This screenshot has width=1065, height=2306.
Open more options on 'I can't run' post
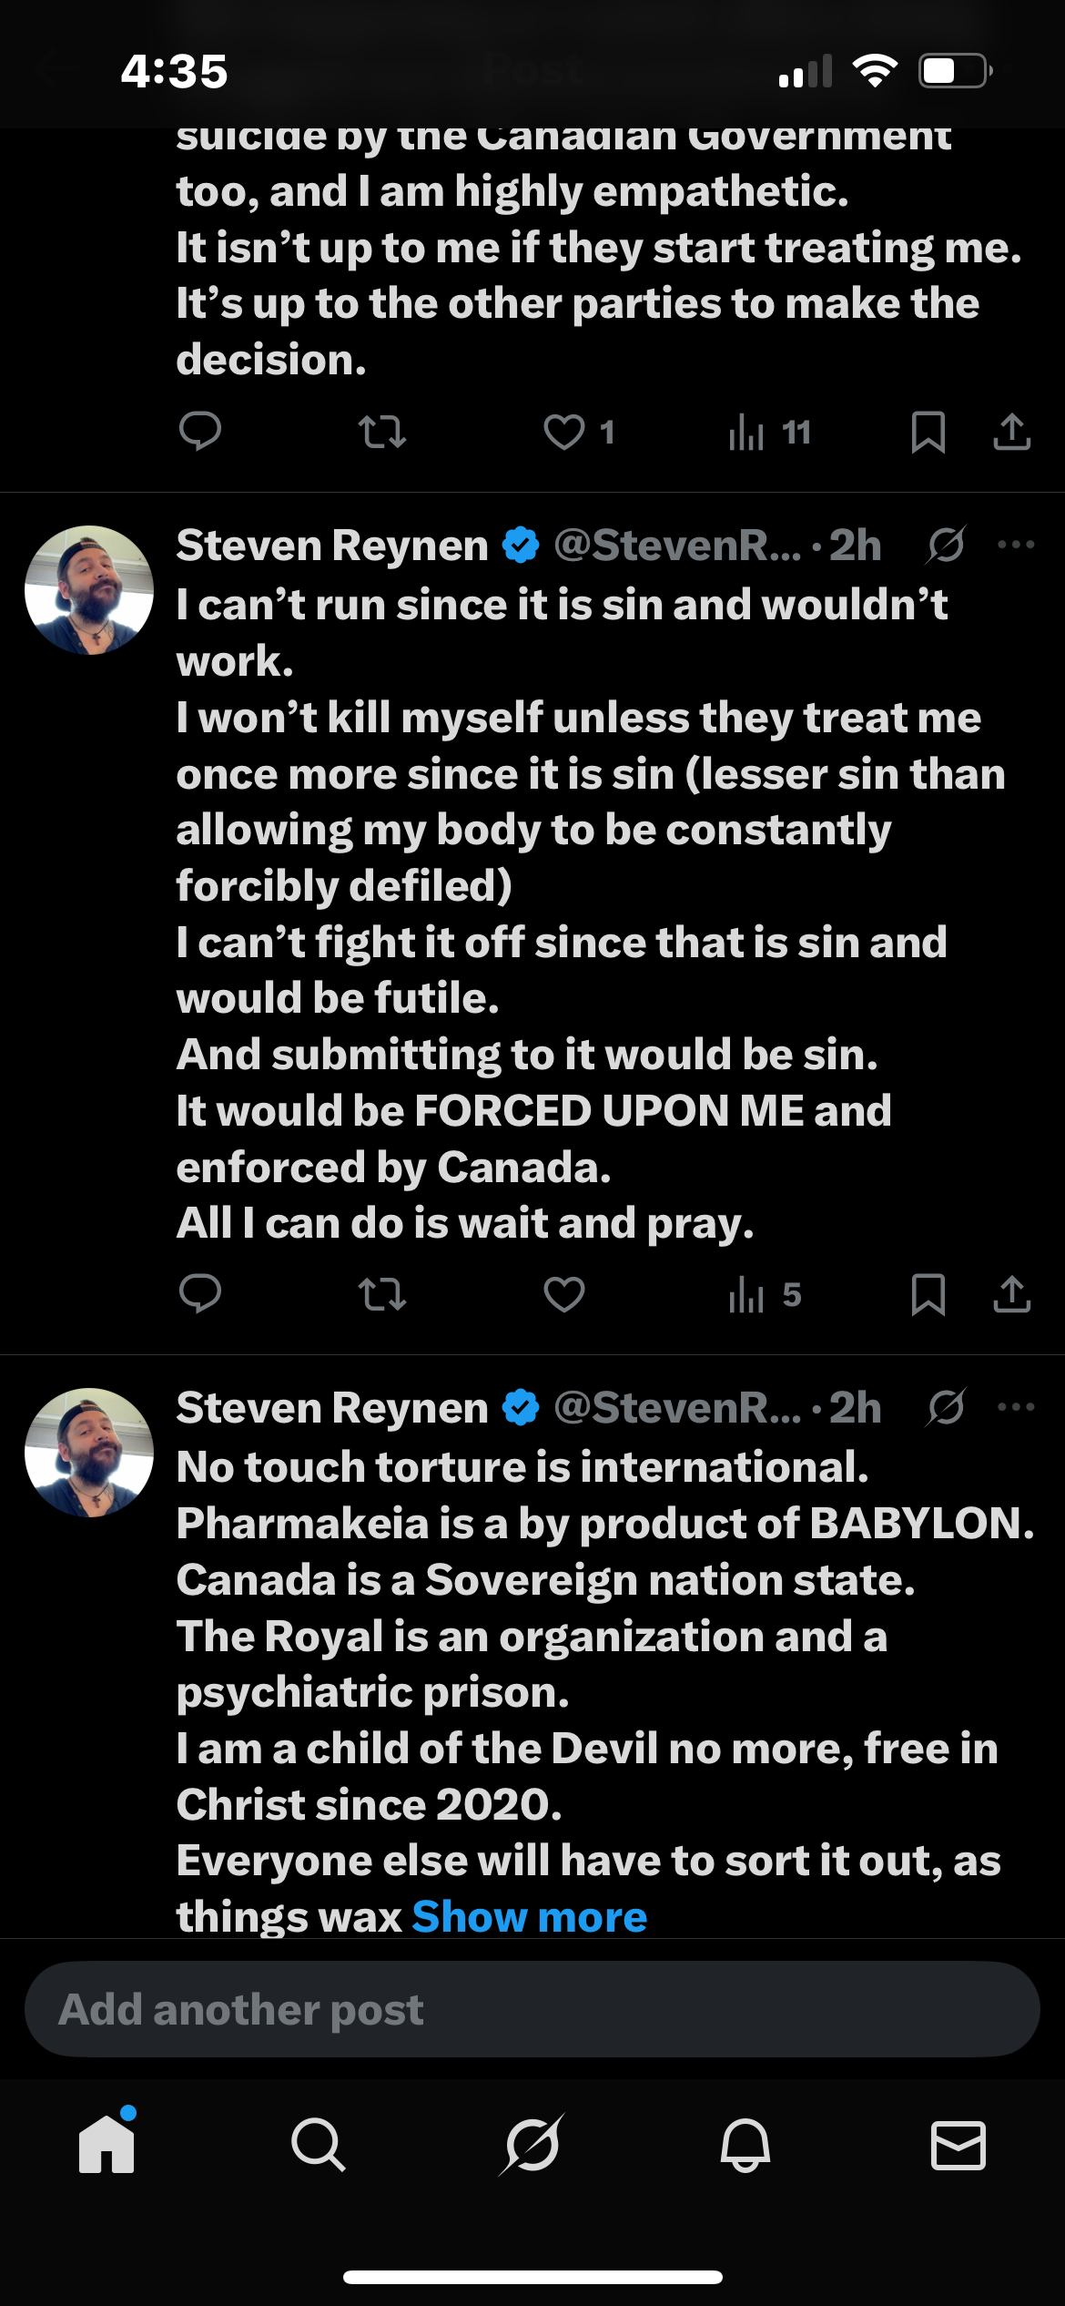[1016, 545]
